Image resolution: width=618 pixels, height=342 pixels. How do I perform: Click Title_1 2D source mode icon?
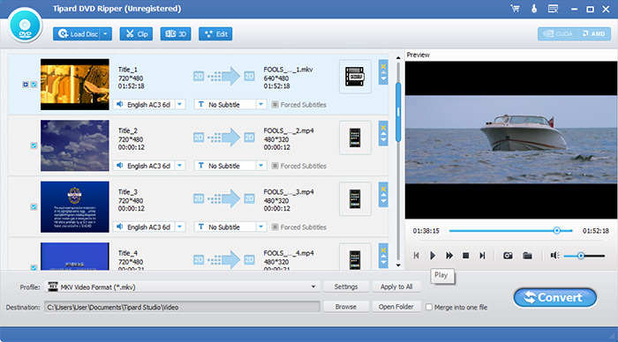(x=199, y=76)
